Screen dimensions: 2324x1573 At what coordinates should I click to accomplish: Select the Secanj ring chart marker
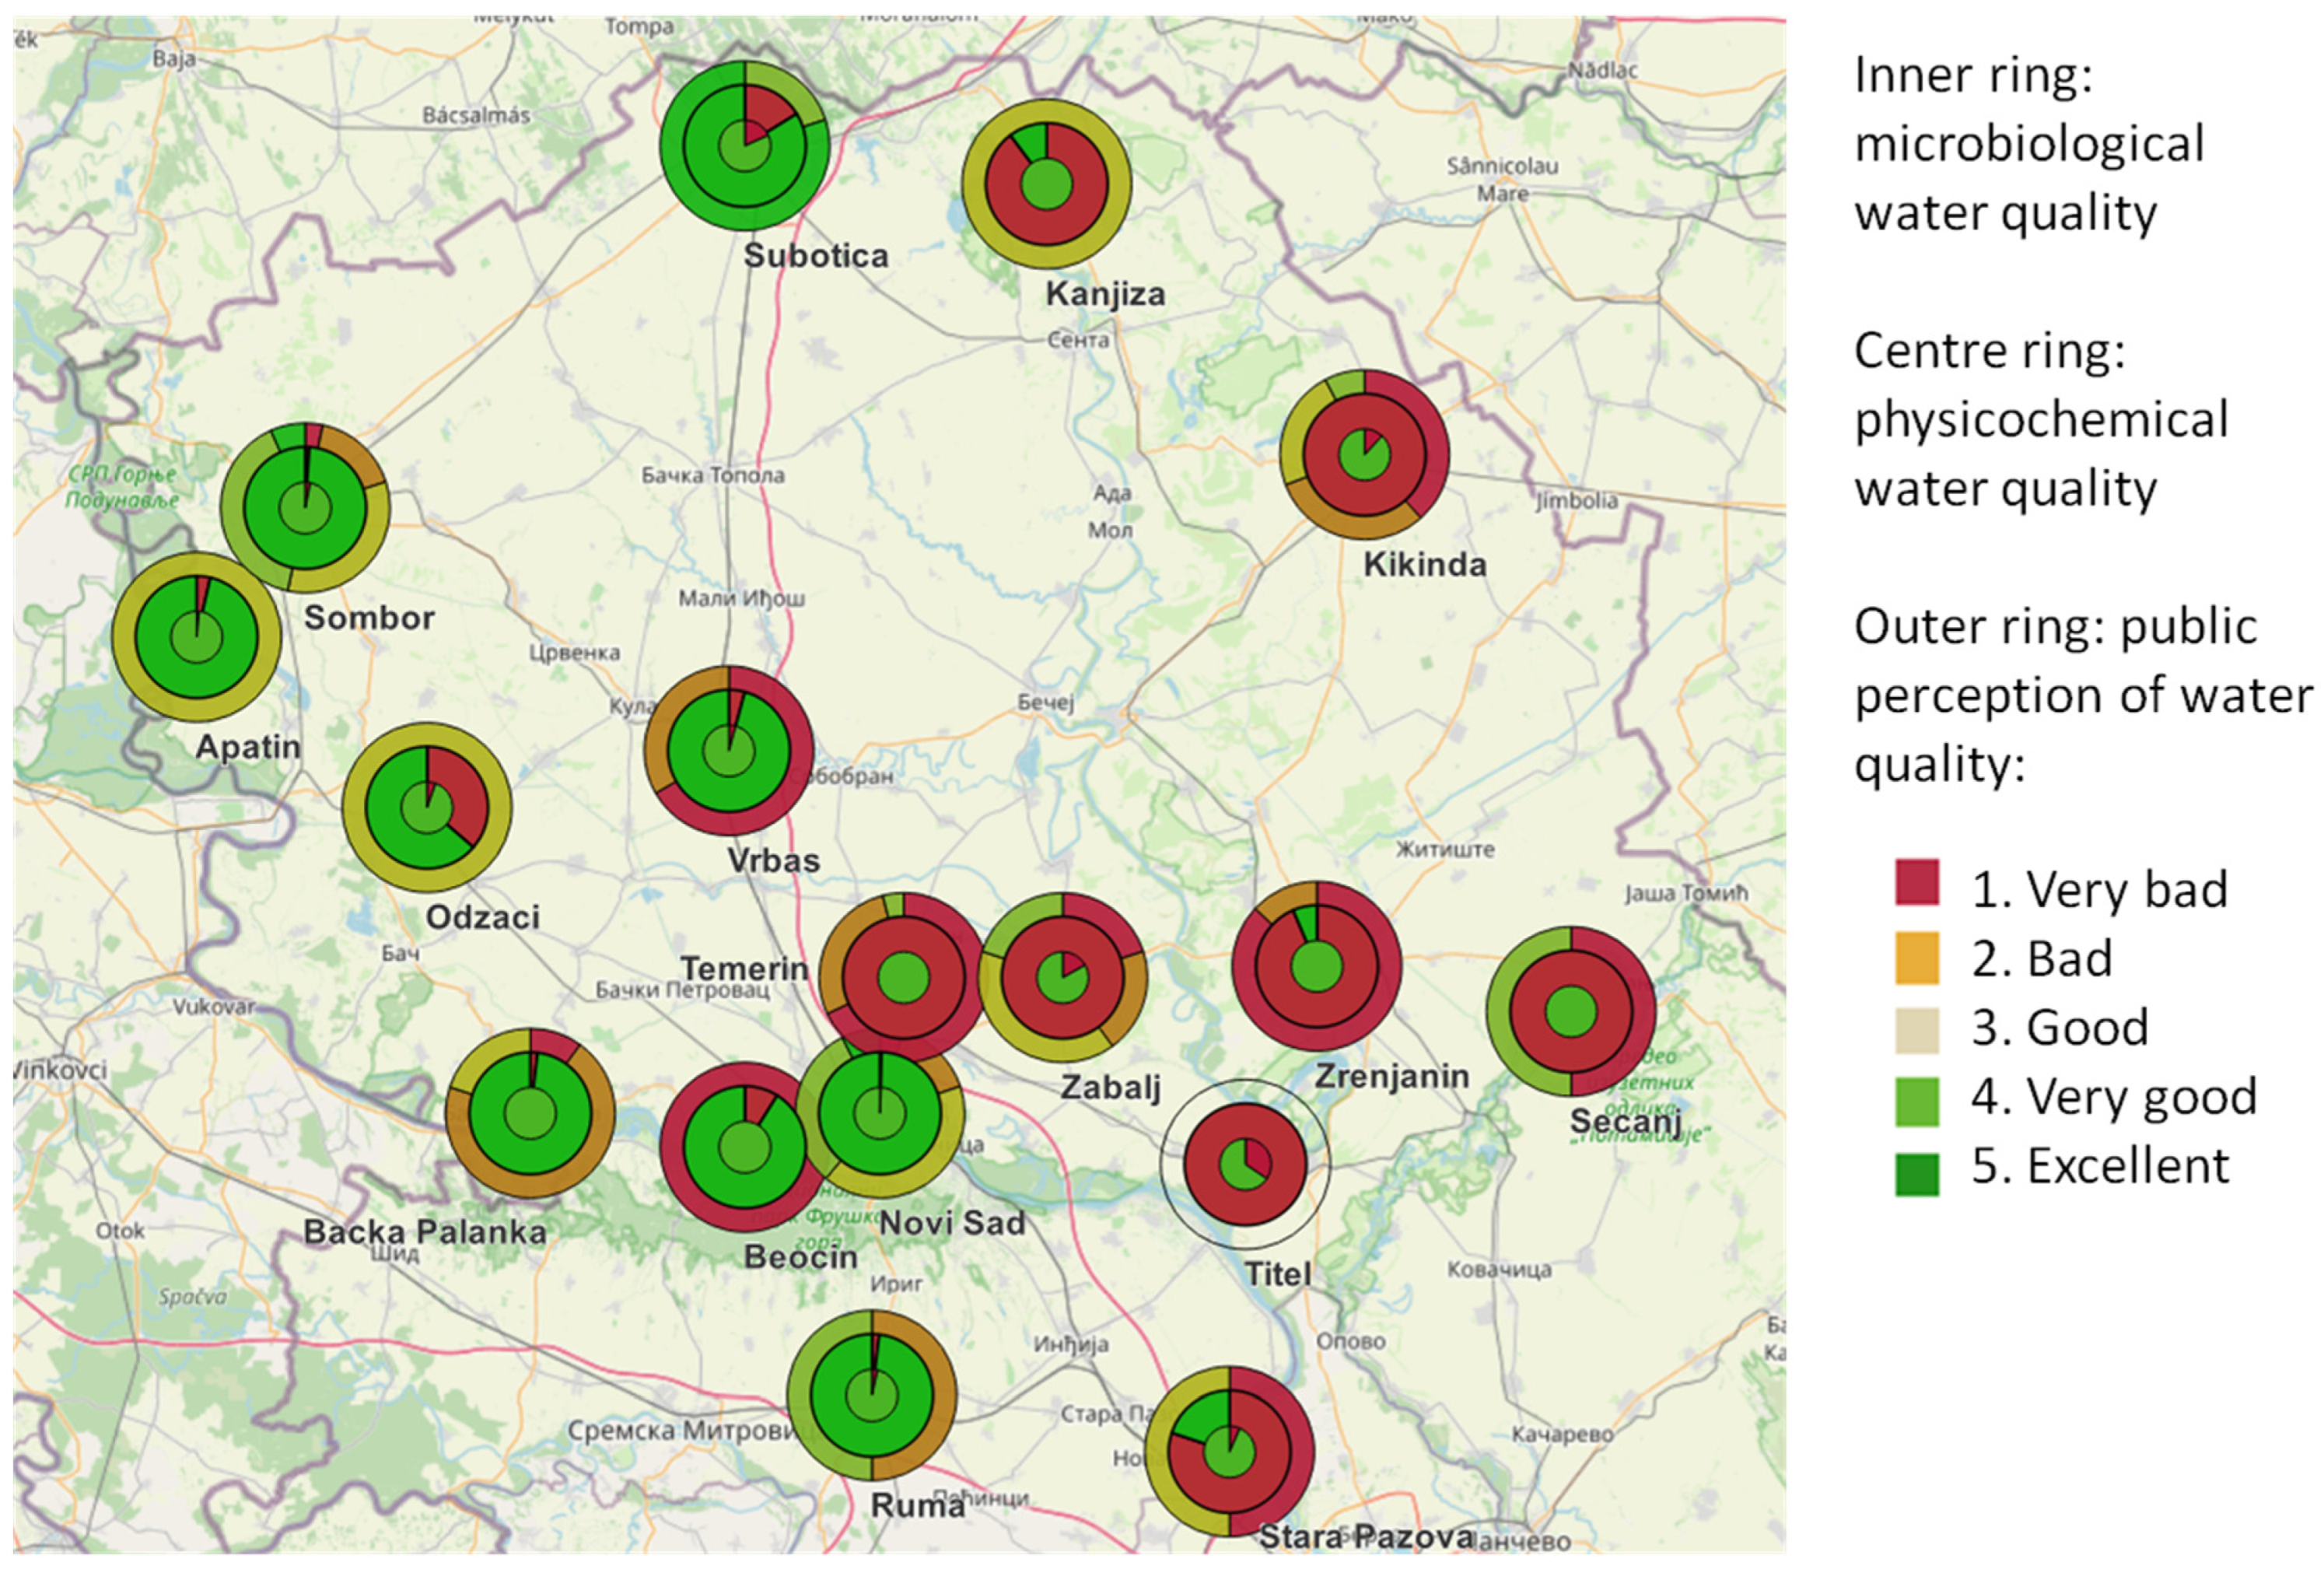click(x=1570, y=1012)
